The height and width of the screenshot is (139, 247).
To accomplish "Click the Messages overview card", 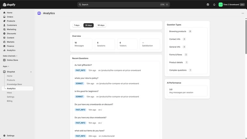I will (82, 44).
